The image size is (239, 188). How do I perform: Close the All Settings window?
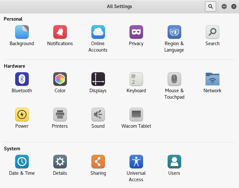click(x=234, y=6)
